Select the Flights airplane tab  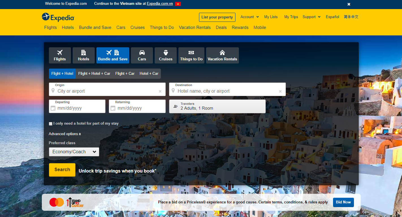tap(60, 55)
